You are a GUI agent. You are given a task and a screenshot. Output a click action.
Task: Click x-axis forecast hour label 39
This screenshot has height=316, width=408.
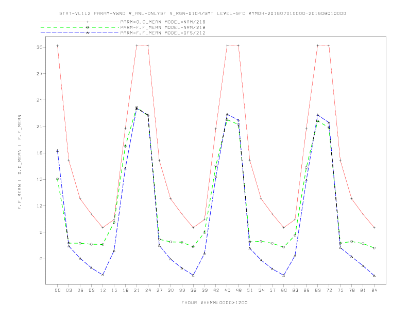pos(205,290)
